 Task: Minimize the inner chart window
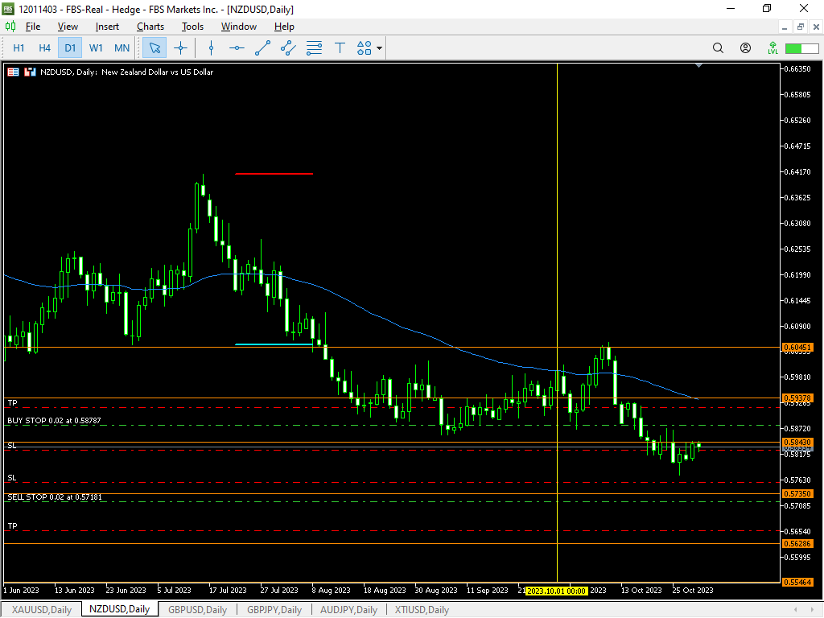784,27
